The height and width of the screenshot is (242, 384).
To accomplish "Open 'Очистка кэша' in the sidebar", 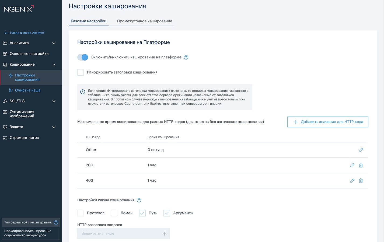I will pos(28,90).
